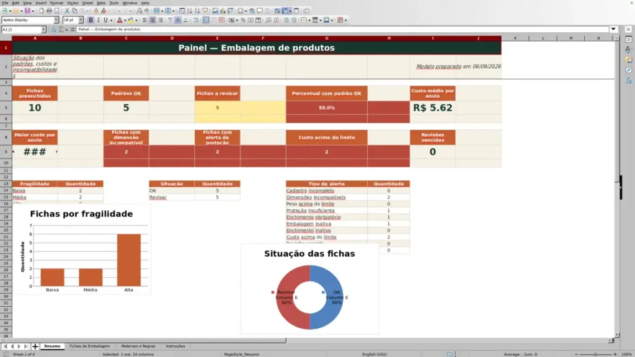This screenshot has width=635, height=357.
Task: Open the sidebar Navigator compass icon
Action: coord(629,70)
